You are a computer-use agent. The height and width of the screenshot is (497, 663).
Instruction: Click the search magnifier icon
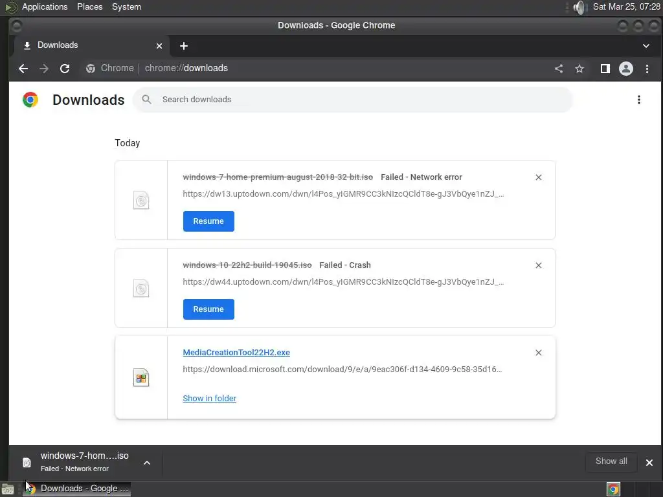pos(146,99)
